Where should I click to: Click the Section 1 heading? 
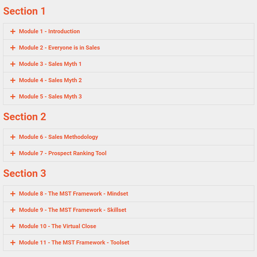point(24,11)
